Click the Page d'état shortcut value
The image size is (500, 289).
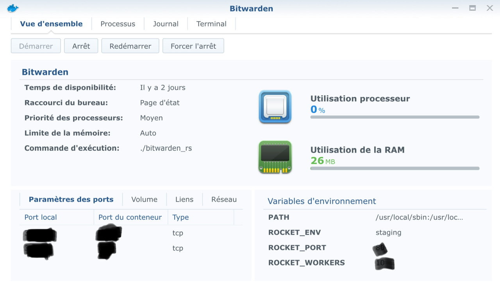(x=160, y=103)
